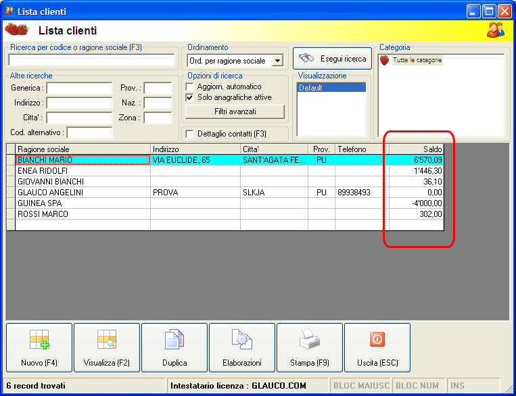Click the strawberry icon beside Lista clienti heading
The width and height of the screenshot is (516, 396).
(x=17, y=30)
